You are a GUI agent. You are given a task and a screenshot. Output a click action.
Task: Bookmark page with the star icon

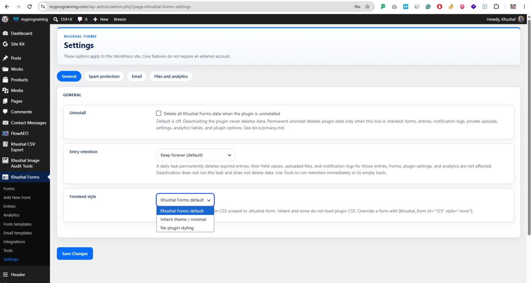pyautogui.click(x=367, y=6)
